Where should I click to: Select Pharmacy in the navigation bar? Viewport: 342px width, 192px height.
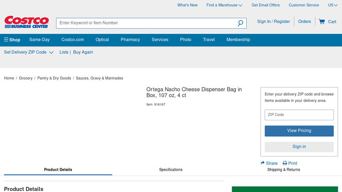tap(130, 40)
